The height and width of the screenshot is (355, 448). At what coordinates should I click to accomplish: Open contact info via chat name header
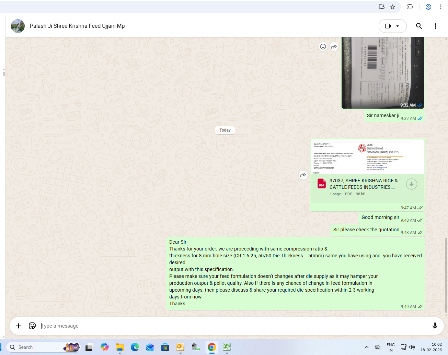tap(77, 26)
